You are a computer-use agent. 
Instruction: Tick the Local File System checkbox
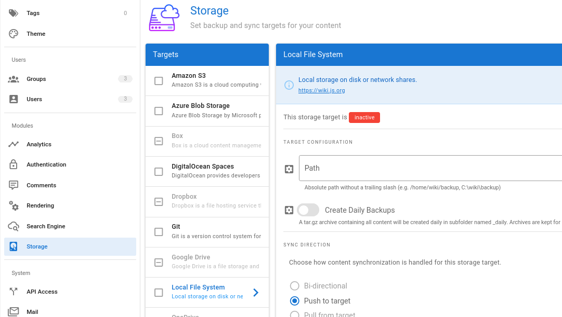point(159,293)
